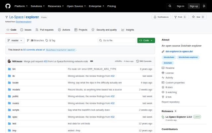Click the history clock icon by Commits

point(137,61)
